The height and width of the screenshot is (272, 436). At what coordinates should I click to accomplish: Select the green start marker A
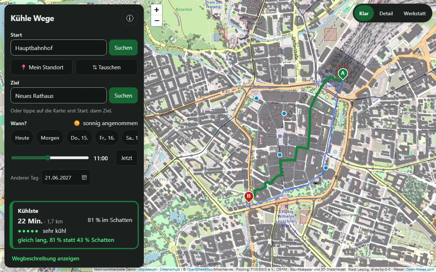342,74
